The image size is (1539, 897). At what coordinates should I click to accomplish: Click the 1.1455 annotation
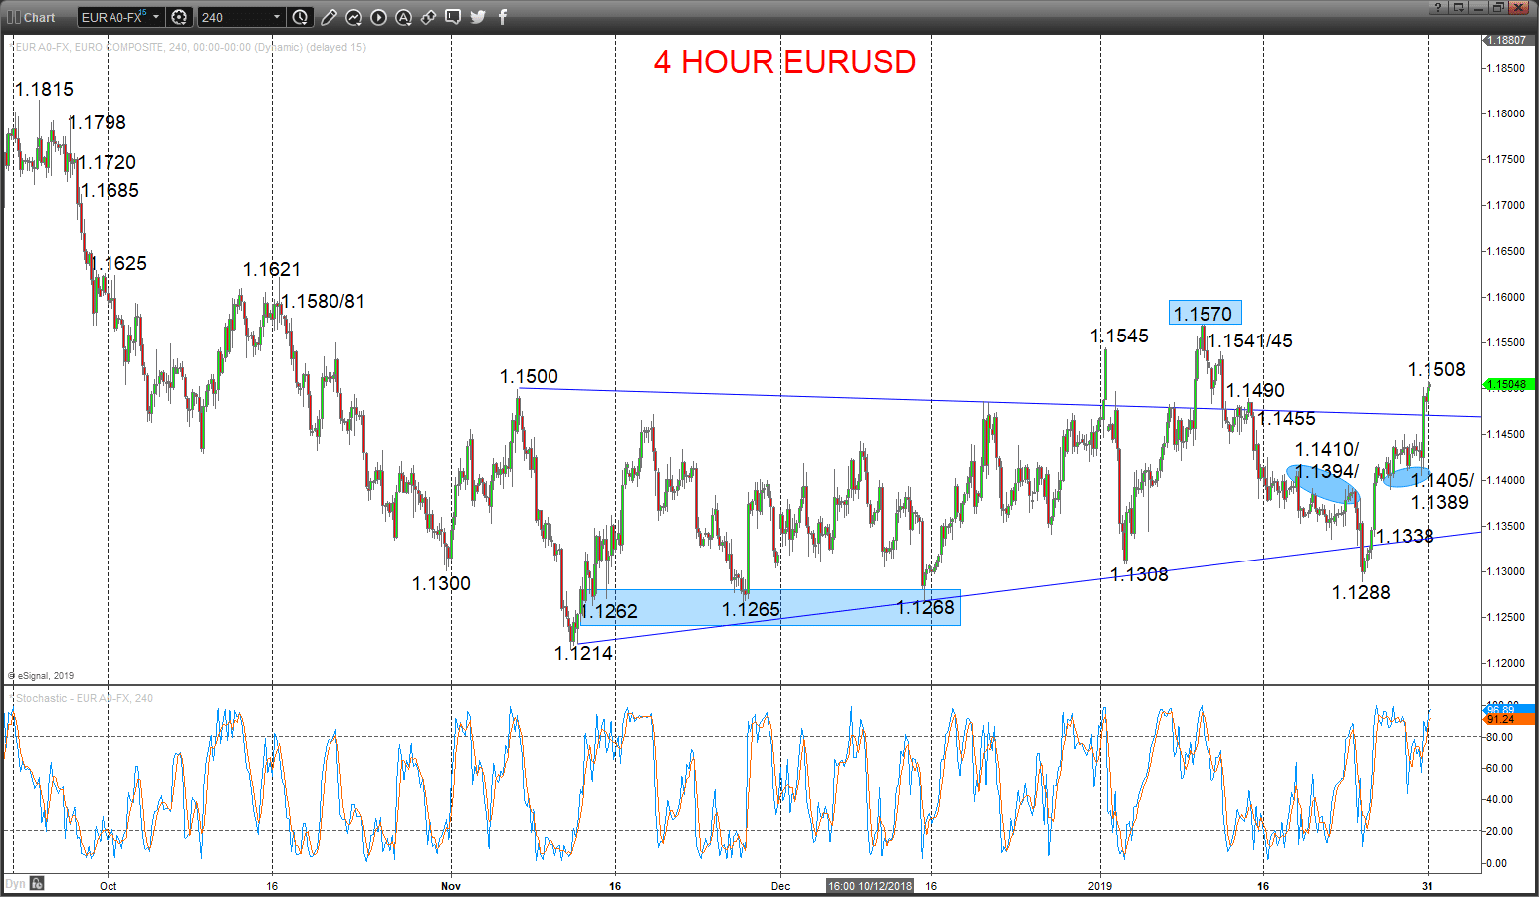[x=1286, y=418]
